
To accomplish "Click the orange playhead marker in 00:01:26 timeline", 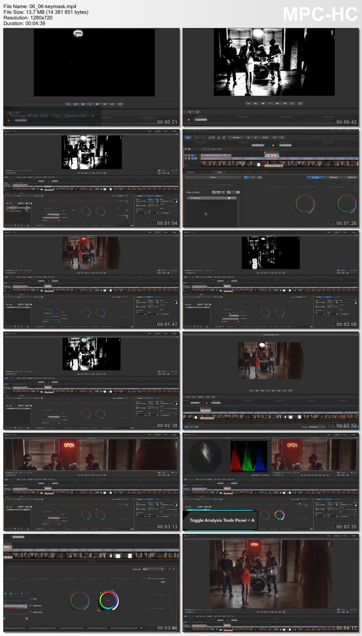I will [x=273, y=145].
